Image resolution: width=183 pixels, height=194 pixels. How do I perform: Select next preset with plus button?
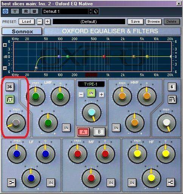[48, 22]
